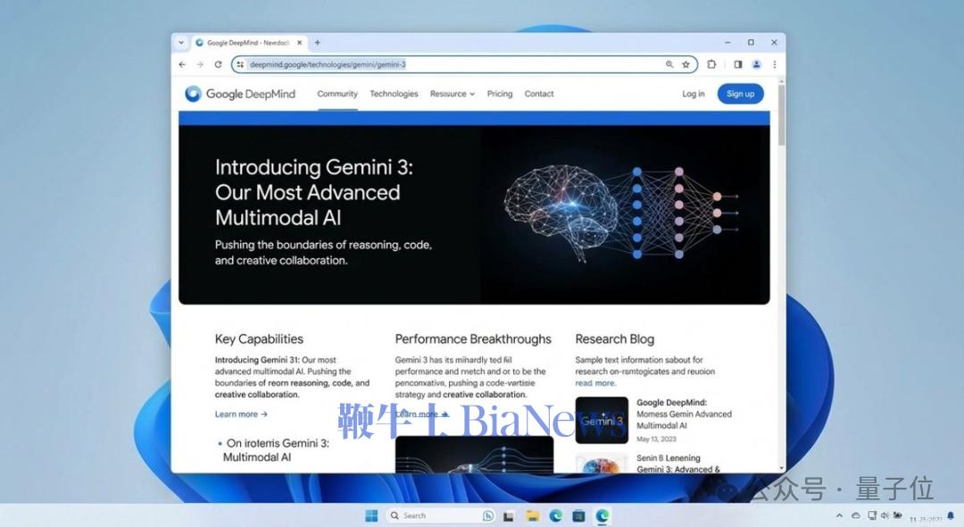Click the page vertical scrollbar
The height and width of the screenshot is (527, 964).
pyautogui.click(x=782, y=116)
